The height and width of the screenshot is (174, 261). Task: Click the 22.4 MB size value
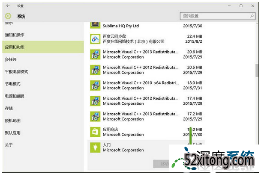point(195,36)
